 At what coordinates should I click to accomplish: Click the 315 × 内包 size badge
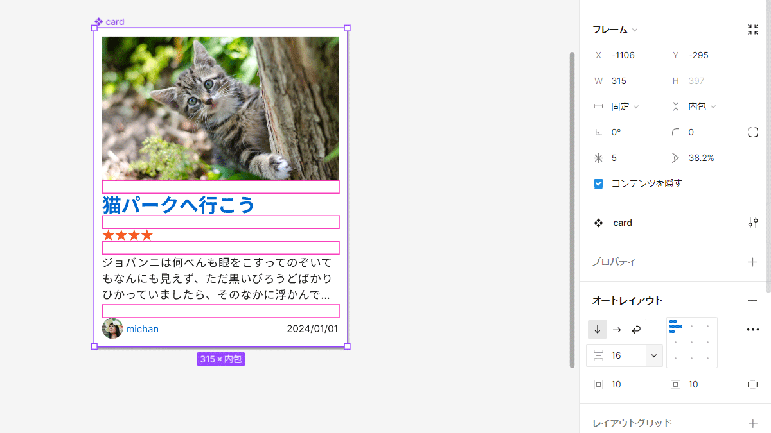[221, 359]
